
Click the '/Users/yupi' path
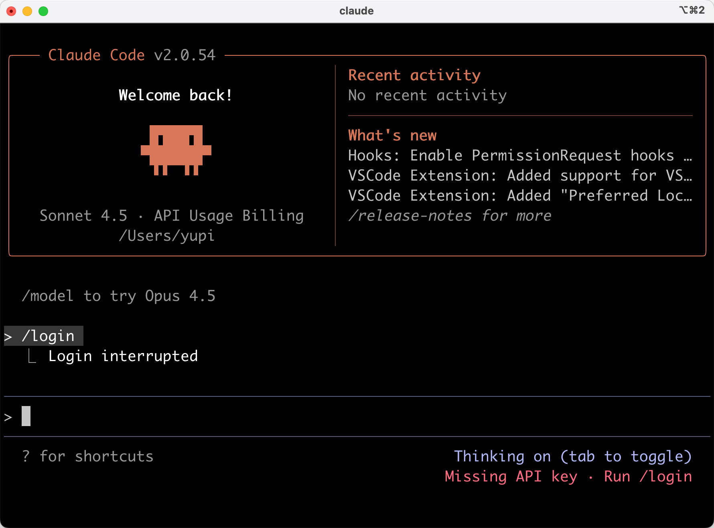pos(166,236)
